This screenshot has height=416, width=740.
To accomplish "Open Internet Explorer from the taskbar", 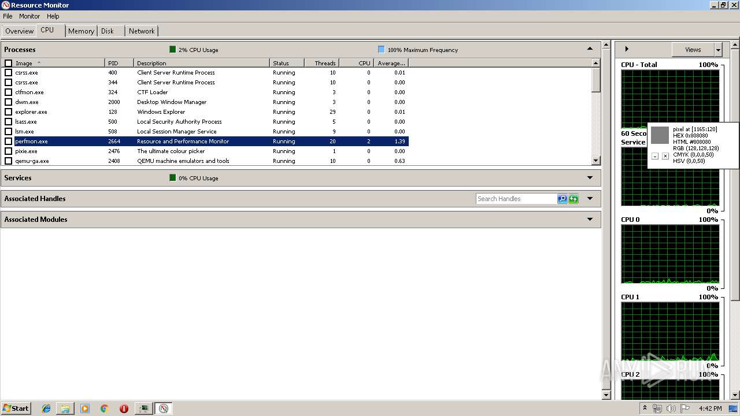I will 46,408.
